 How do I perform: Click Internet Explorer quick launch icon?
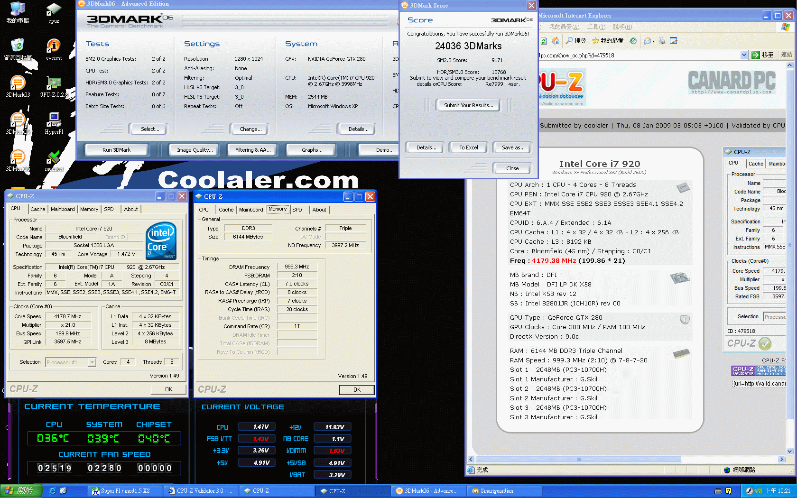(x=53, y=491)
